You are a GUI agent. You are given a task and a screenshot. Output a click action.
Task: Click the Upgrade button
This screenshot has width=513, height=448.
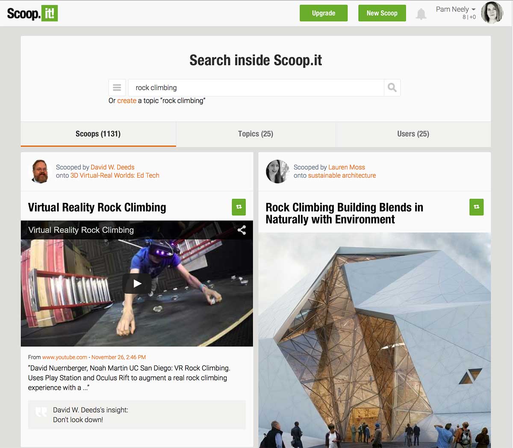tap(324, 13)
